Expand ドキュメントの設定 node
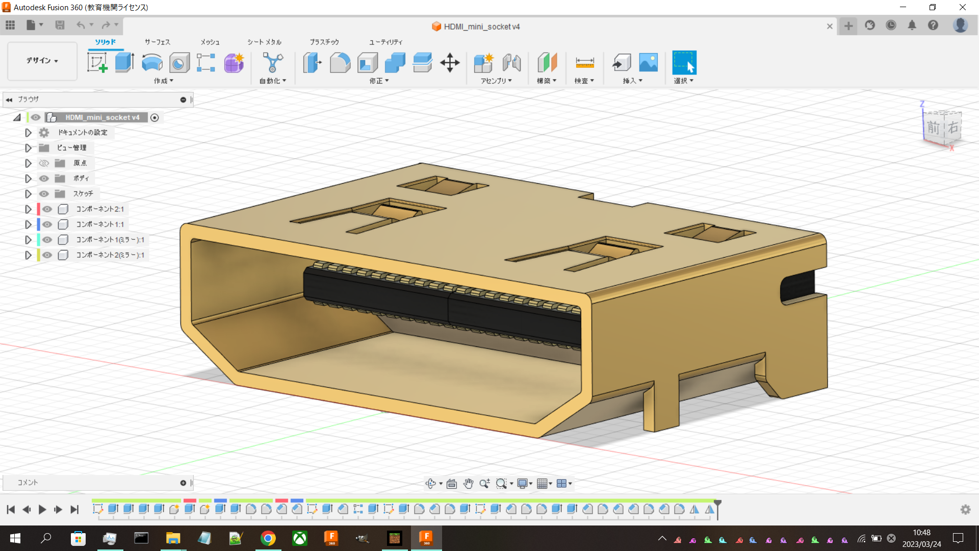 click(x=29, y=133)
